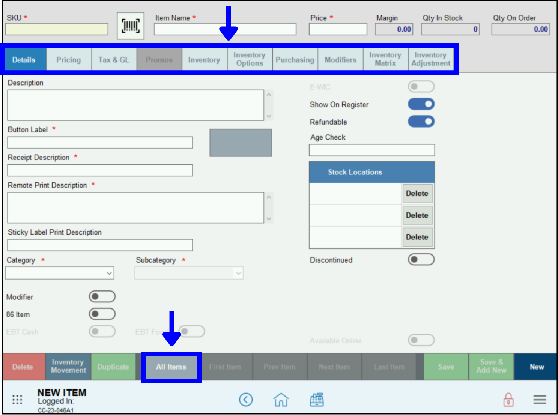Click the SKU input field

57,29
